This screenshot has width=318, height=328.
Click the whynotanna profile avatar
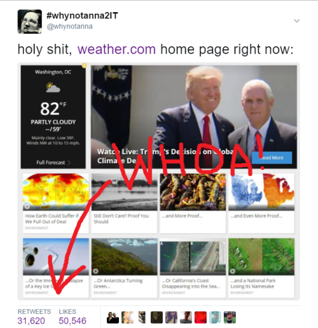tap(29, 22)
